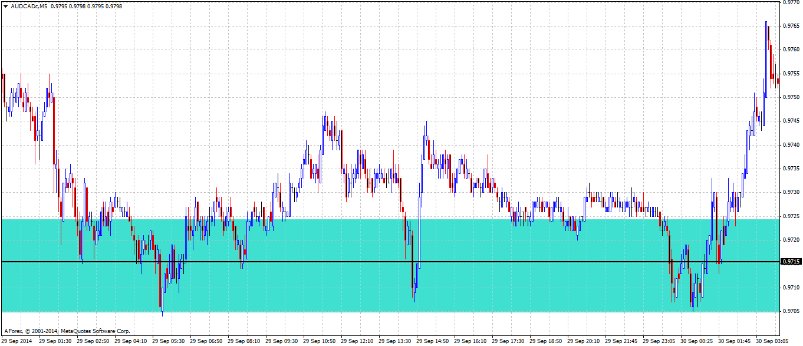Click the small triangle beside AUDCADc,M5
The image size is (803, 346).
tap(5, 6)
